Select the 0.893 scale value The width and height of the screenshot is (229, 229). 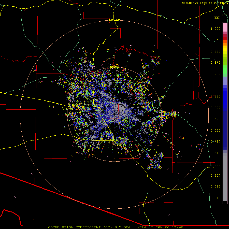[216, 51]
